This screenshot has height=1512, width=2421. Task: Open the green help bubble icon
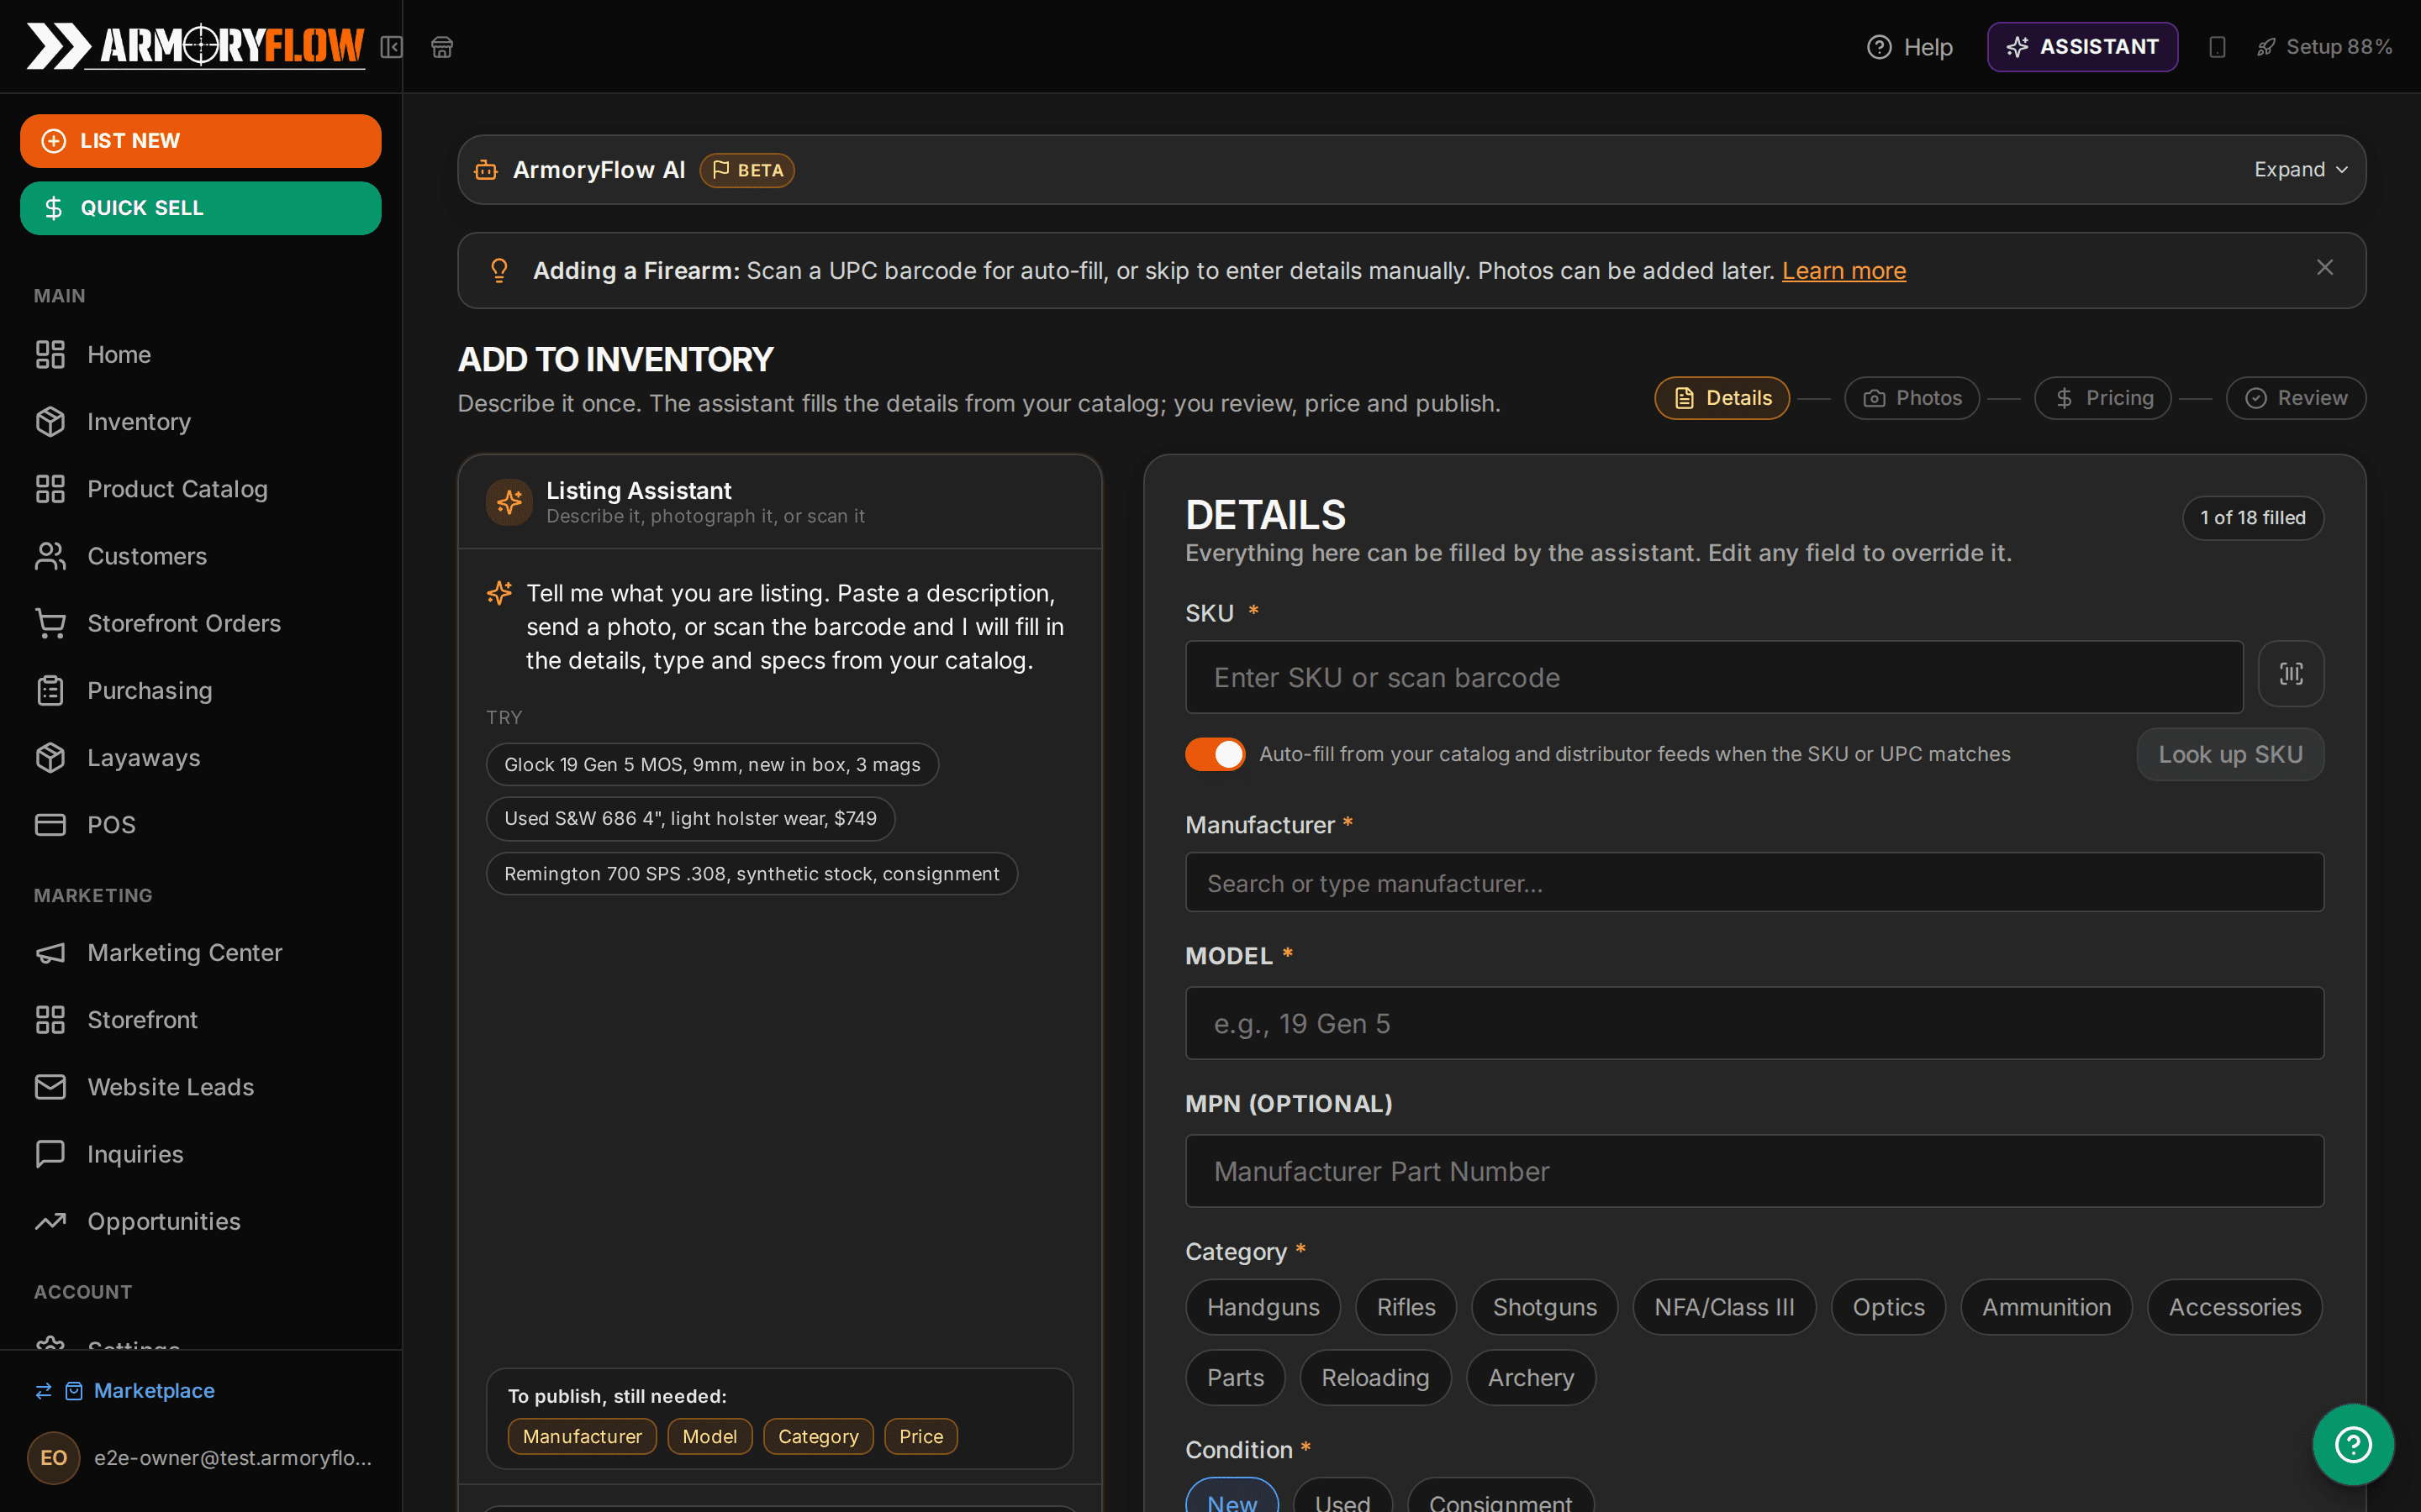click(x=2353, y=1444)
